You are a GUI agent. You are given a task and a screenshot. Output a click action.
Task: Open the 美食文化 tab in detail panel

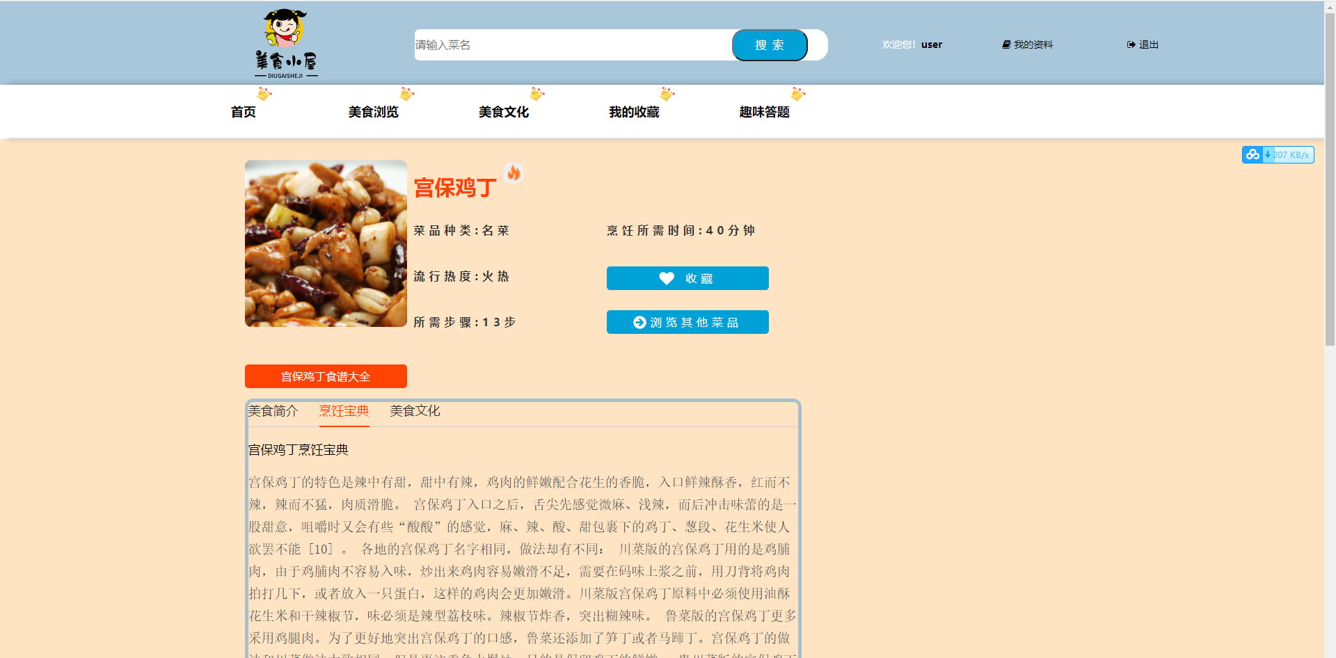pyautogui.click(x=415, y=410)
